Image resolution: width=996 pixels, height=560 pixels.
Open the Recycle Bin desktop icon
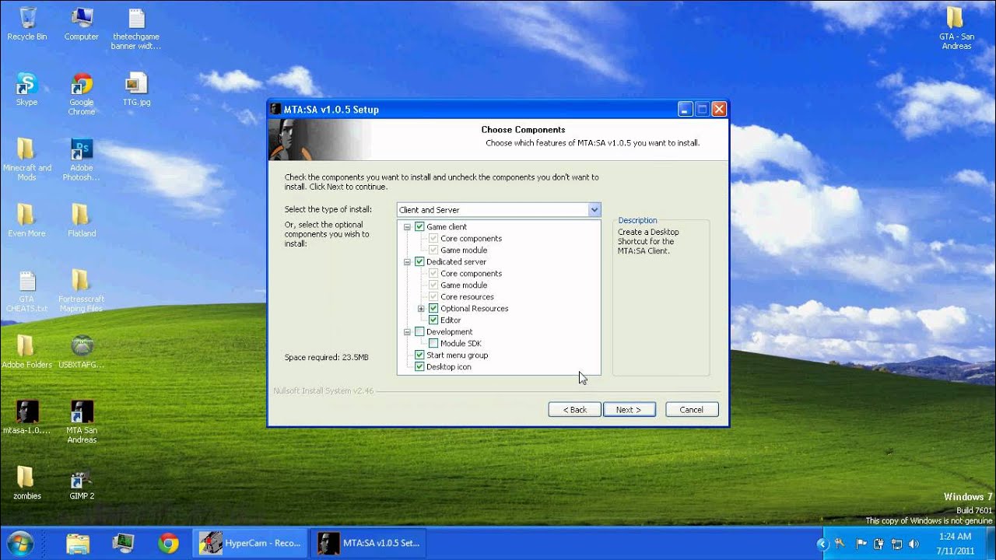27,23
